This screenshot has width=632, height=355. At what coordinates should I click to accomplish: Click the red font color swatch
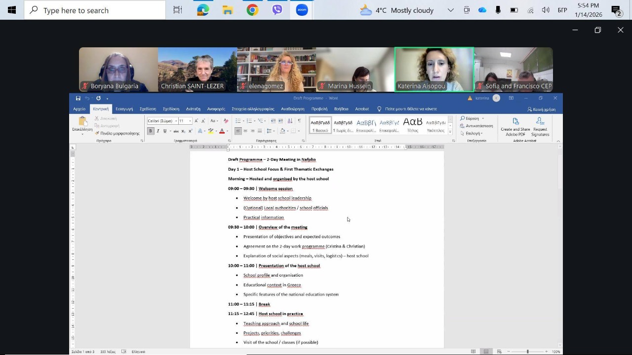coord(222,131)
